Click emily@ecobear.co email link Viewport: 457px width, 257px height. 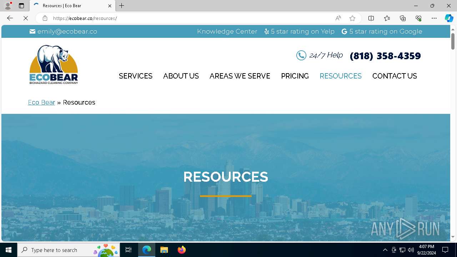click(x=67, y=31)
